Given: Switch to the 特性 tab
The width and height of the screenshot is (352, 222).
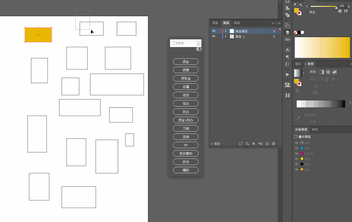Looking at the screenshot, I should [315, 130].
